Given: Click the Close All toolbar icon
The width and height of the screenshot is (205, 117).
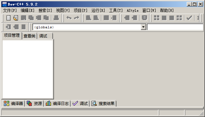Looking at the screenshot, I should (x=46, y=18).
